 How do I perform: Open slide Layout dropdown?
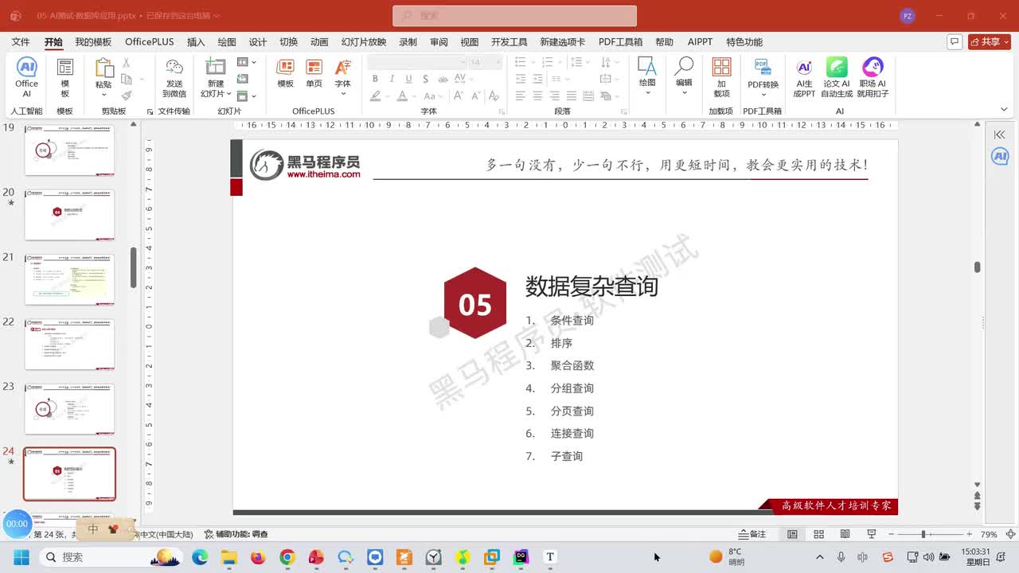tap(247, 62)
